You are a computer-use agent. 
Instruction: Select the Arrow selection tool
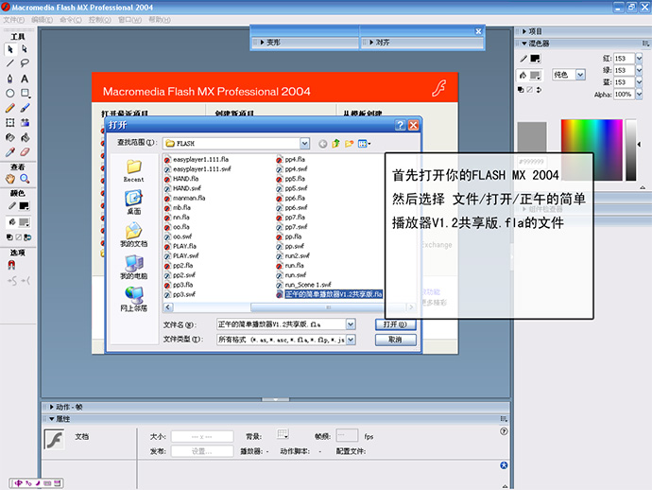[x=10, y=49]
